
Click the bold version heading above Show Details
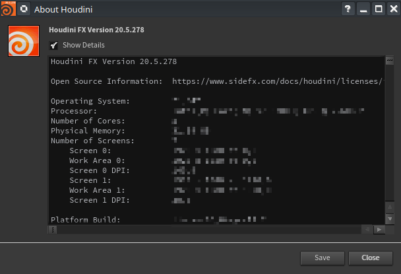point(96,30)
